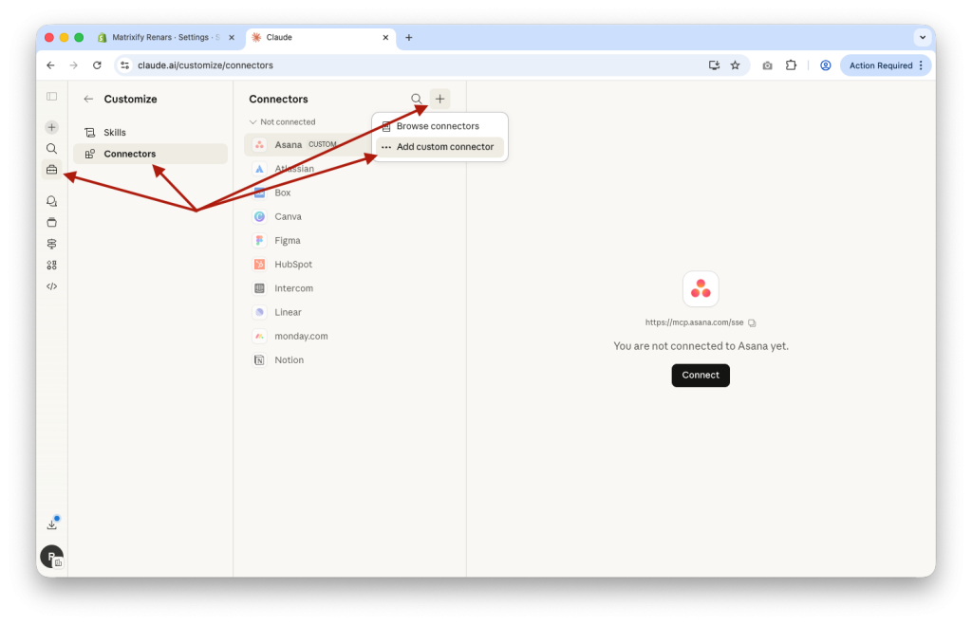Choose Browse connectors from the menu
The height and width of the screenshot is (625, 972).
click(x=439, y=125)
